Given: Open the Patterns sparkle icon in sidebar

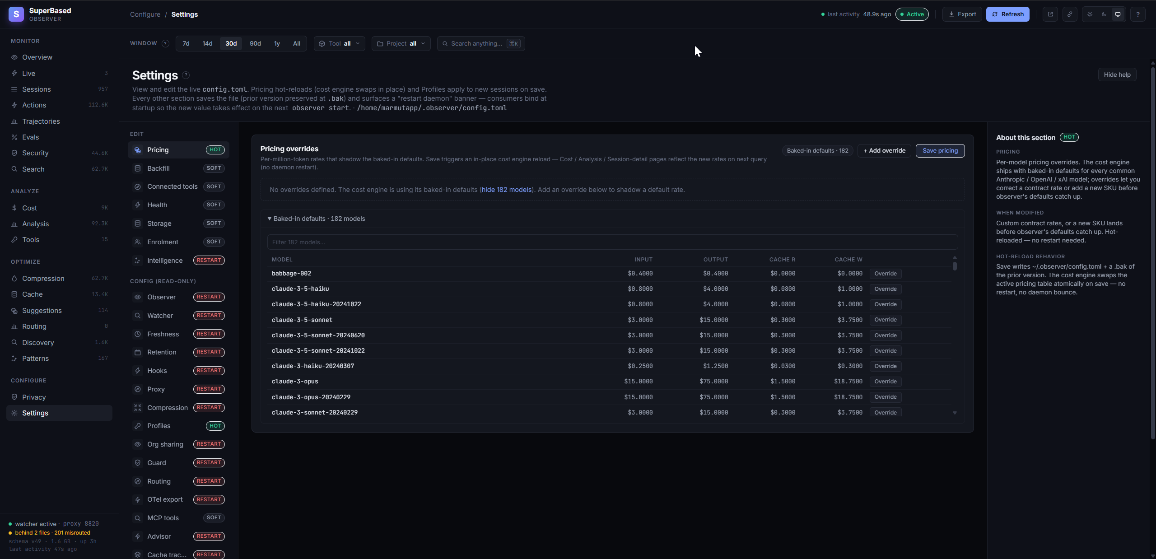Looking at the screenshot, I should pyautogui.click(x=14, y=359).
